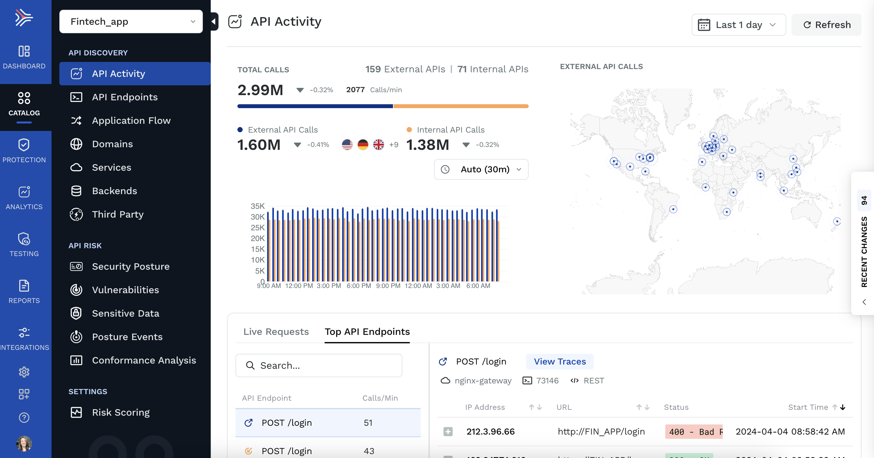Open the Reports document icon
This screenshot has height=458, width=874.
coord(24,292)
